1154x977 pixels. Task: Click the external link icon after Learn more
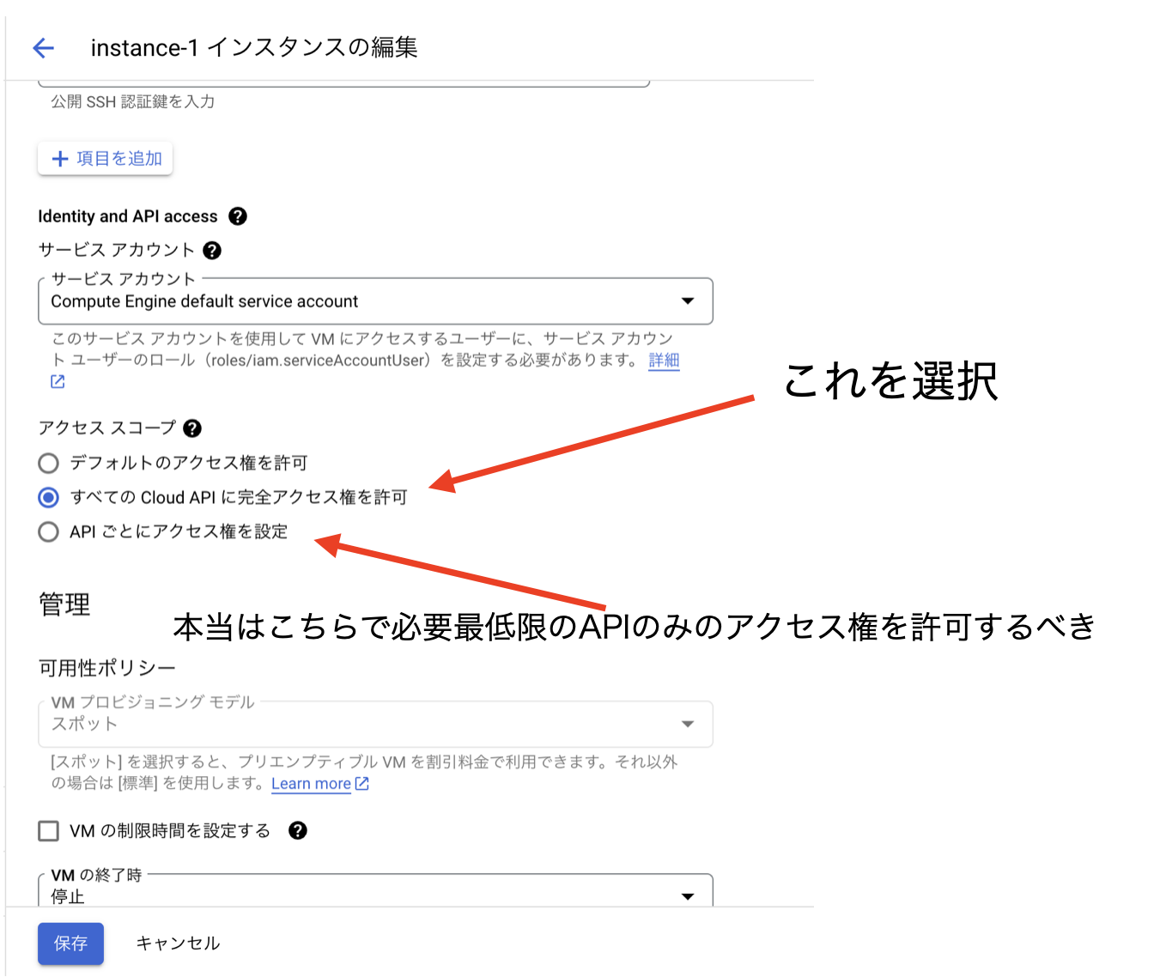click(x=361, y=783)
